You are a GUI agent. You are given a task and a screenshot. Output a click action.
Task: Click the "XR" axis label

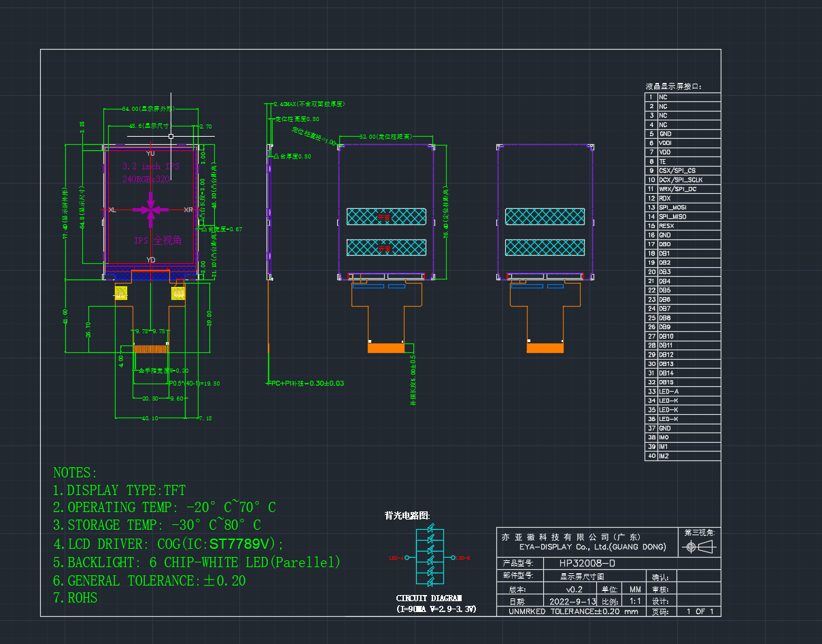coord(189,210)
